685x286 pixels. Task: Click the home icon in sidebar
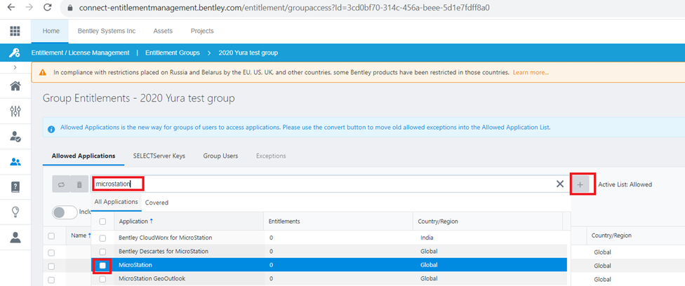15,86
